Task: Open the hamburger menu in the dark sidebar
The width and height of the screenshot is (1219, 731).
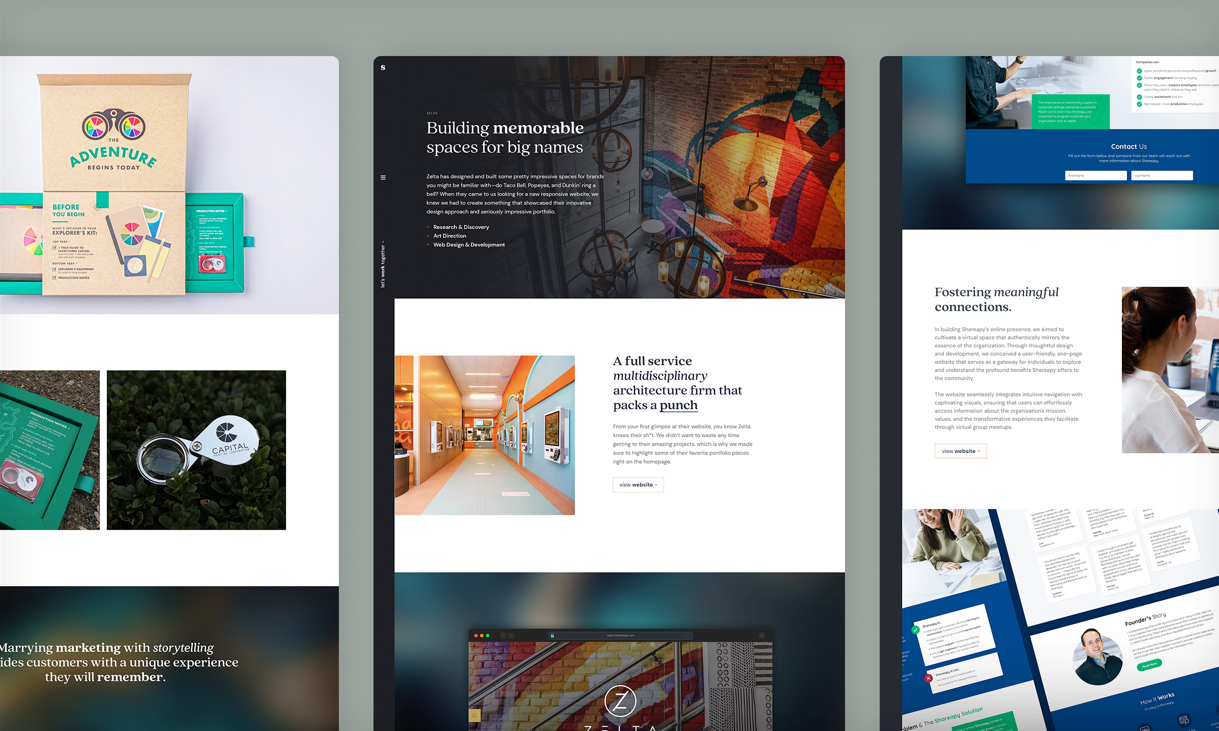Action: [x=383, y=177]
